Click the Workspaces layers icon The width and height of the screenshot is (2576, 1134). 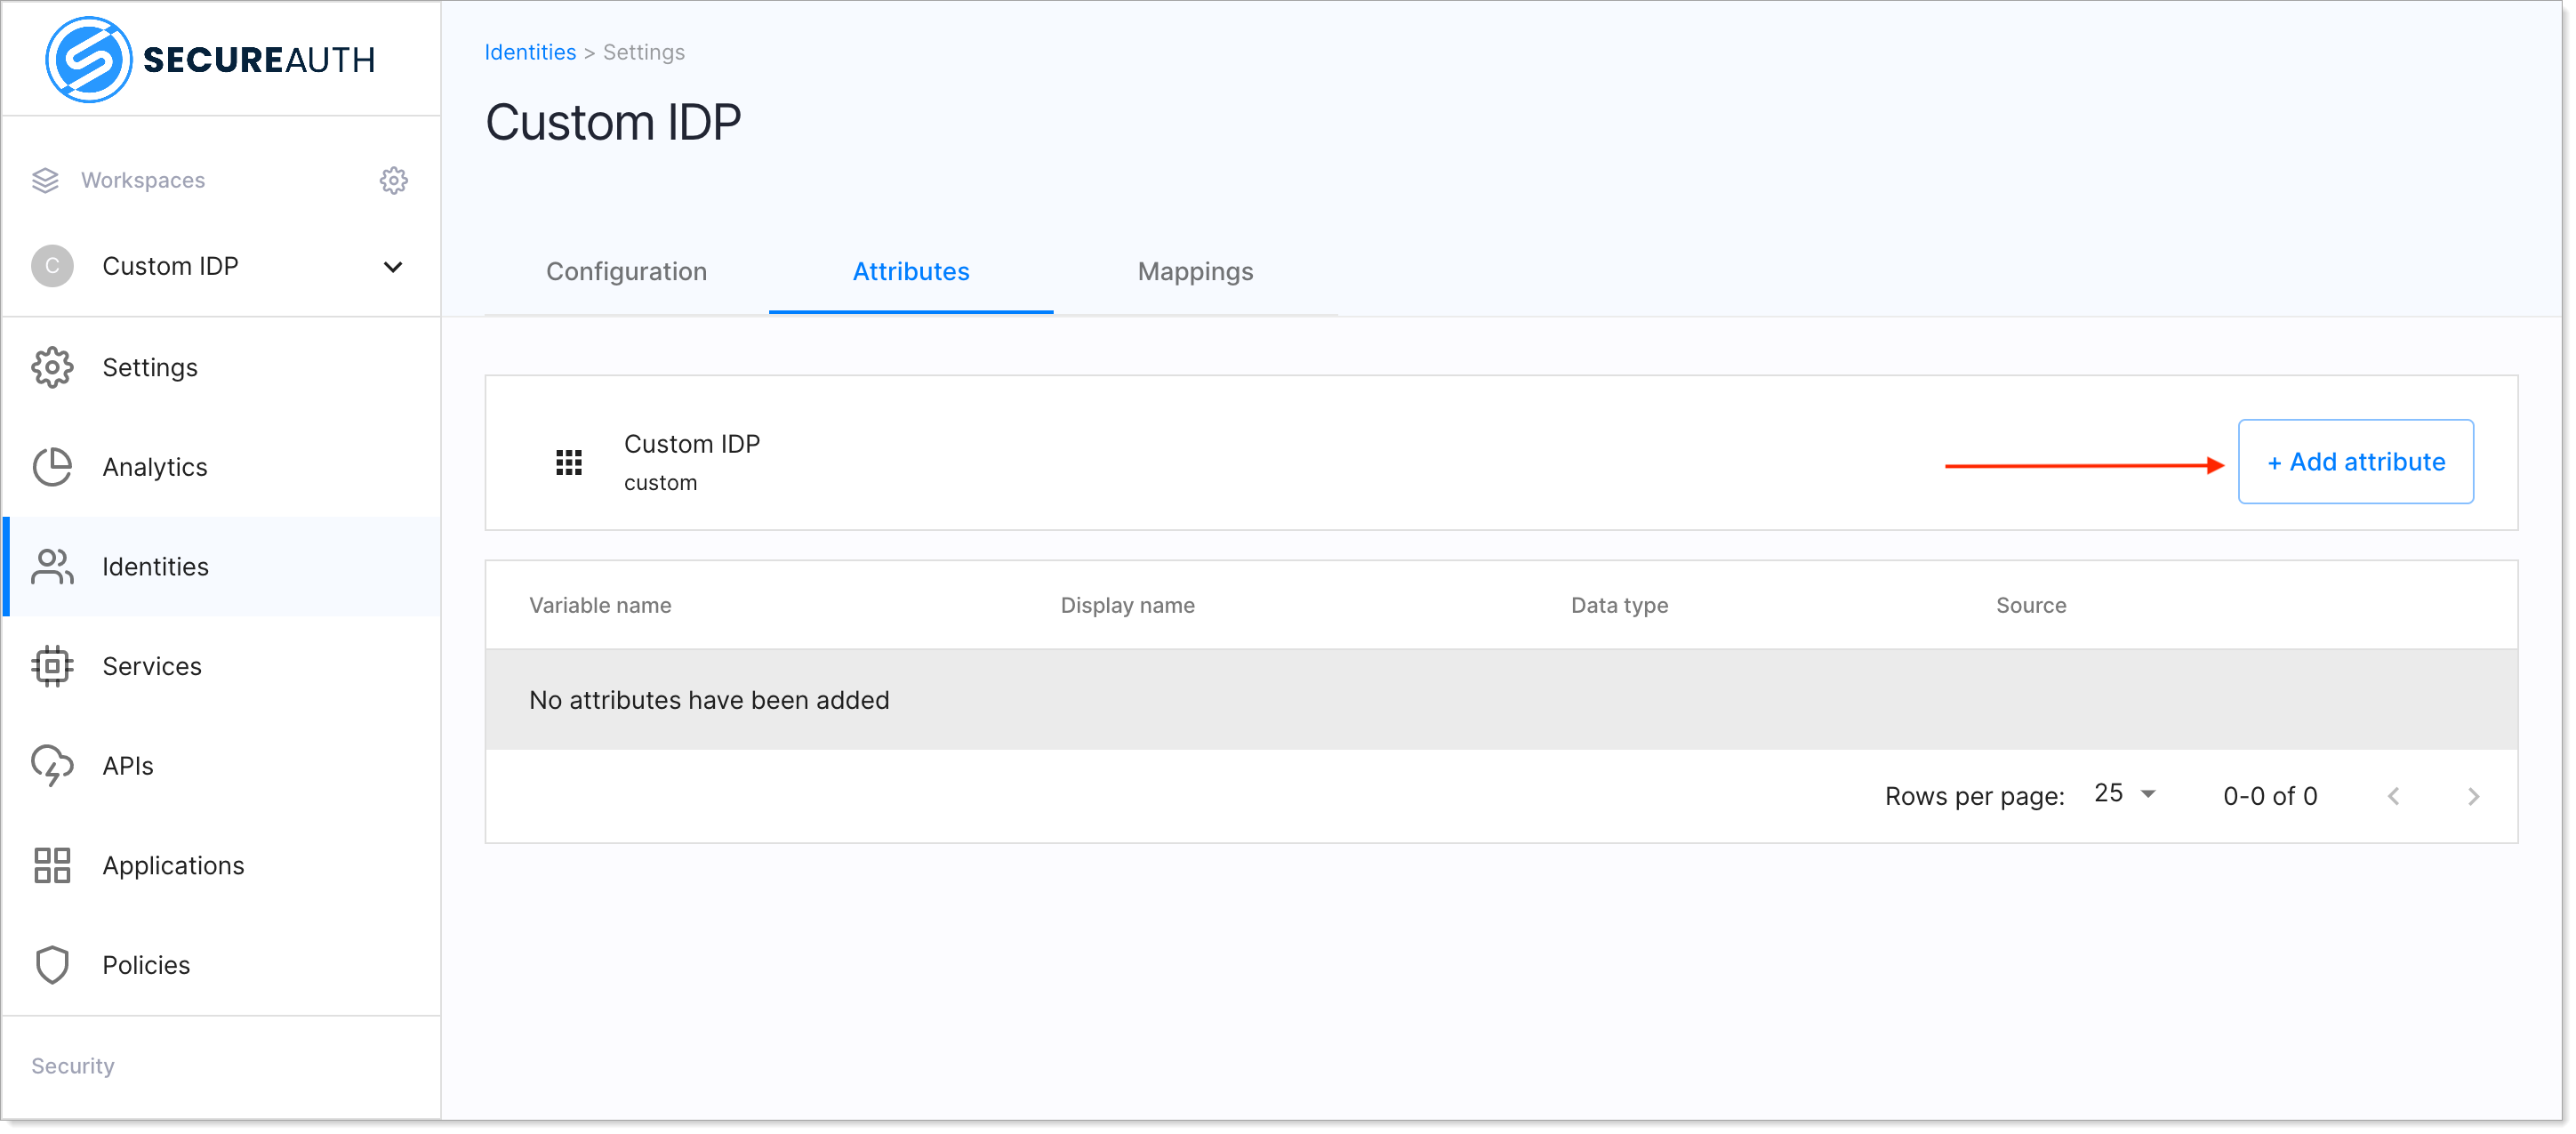45,180
